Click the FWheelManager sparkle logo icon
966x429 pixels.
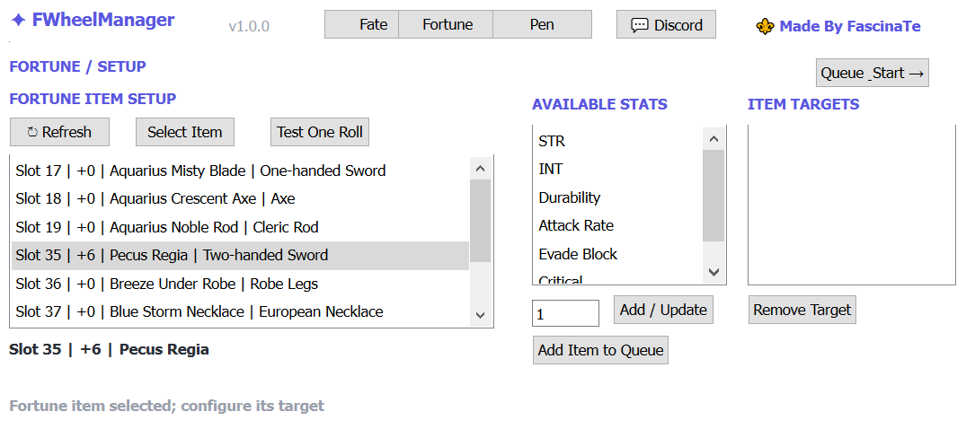point(19,21)
